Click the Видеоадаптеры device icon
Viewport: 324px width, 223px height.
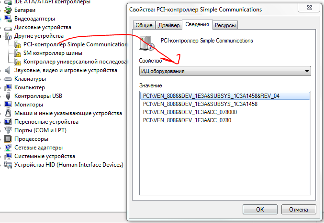[8, 19]
